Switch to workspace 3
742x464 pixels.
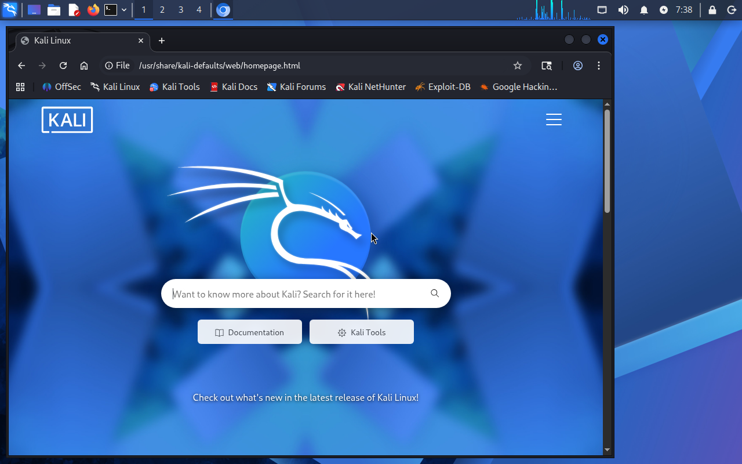(181, 10)
